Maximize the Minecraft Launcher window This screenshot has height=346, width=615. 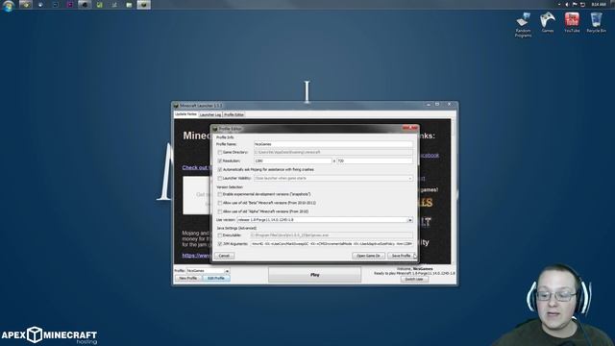[x=437, y=105]
